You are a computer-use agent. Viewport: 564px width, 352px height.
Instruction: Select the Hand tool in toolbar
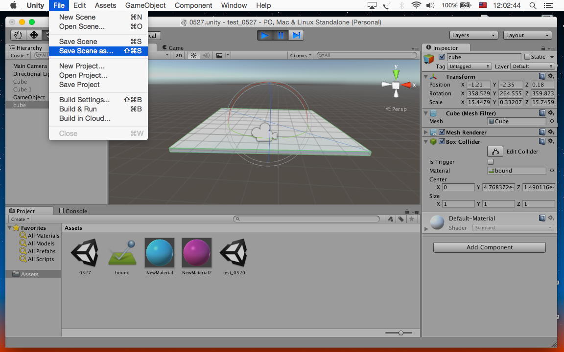(18, 35)
